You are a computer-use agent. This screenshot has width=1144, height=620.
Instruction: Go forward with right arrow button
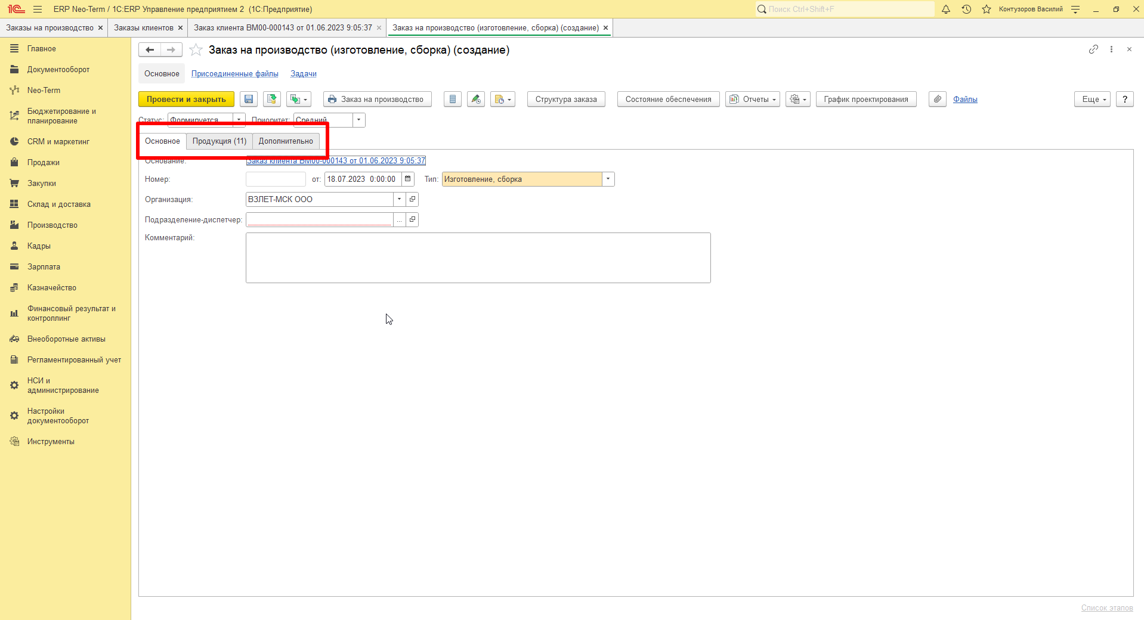(171, 50)
